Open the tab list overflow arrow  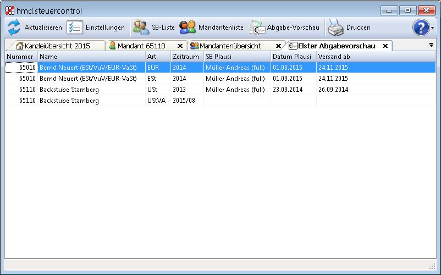[432, 45]
